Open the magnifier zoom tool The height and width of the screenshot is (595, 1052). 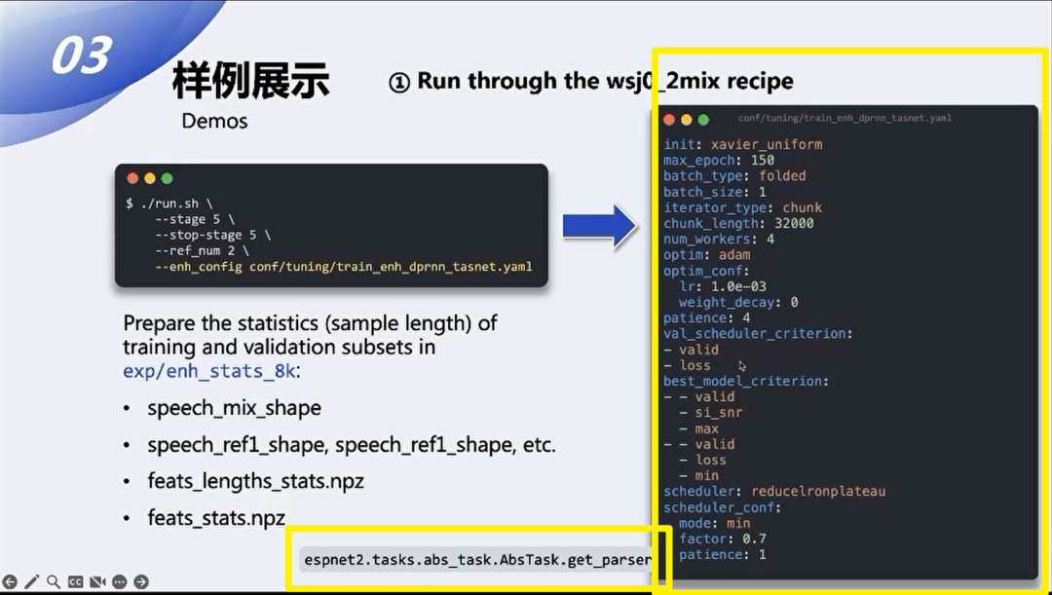coord(54,581)
